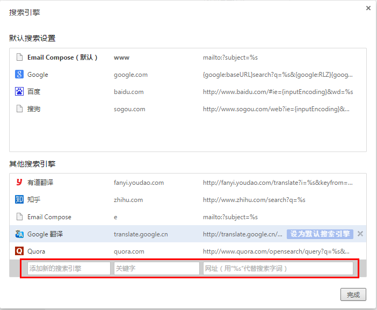Focus the 添加新的搜索引擎 name field
Viewport: 377px width, 310px height.
(x=69, y=269)
